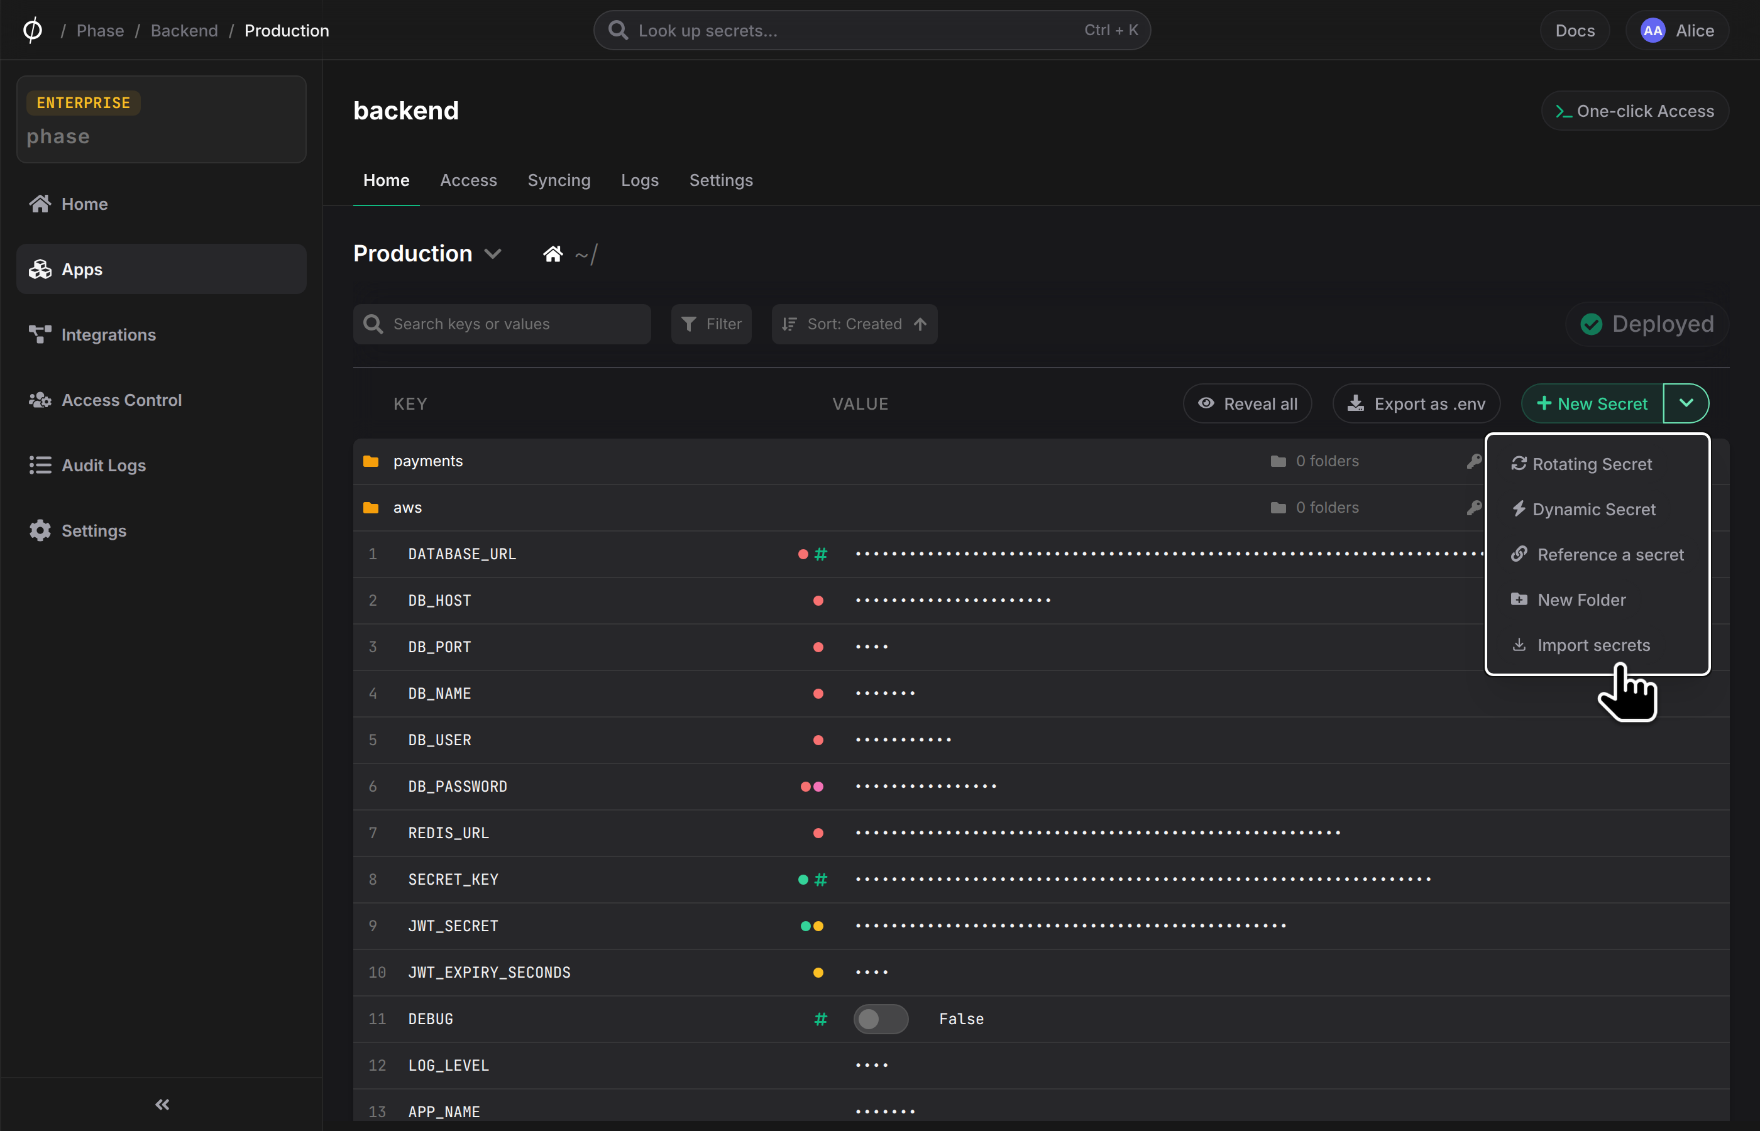Click the Look up secrets search bar
This screenshot has width=1760, height=1131.
[x=872, y=30]
